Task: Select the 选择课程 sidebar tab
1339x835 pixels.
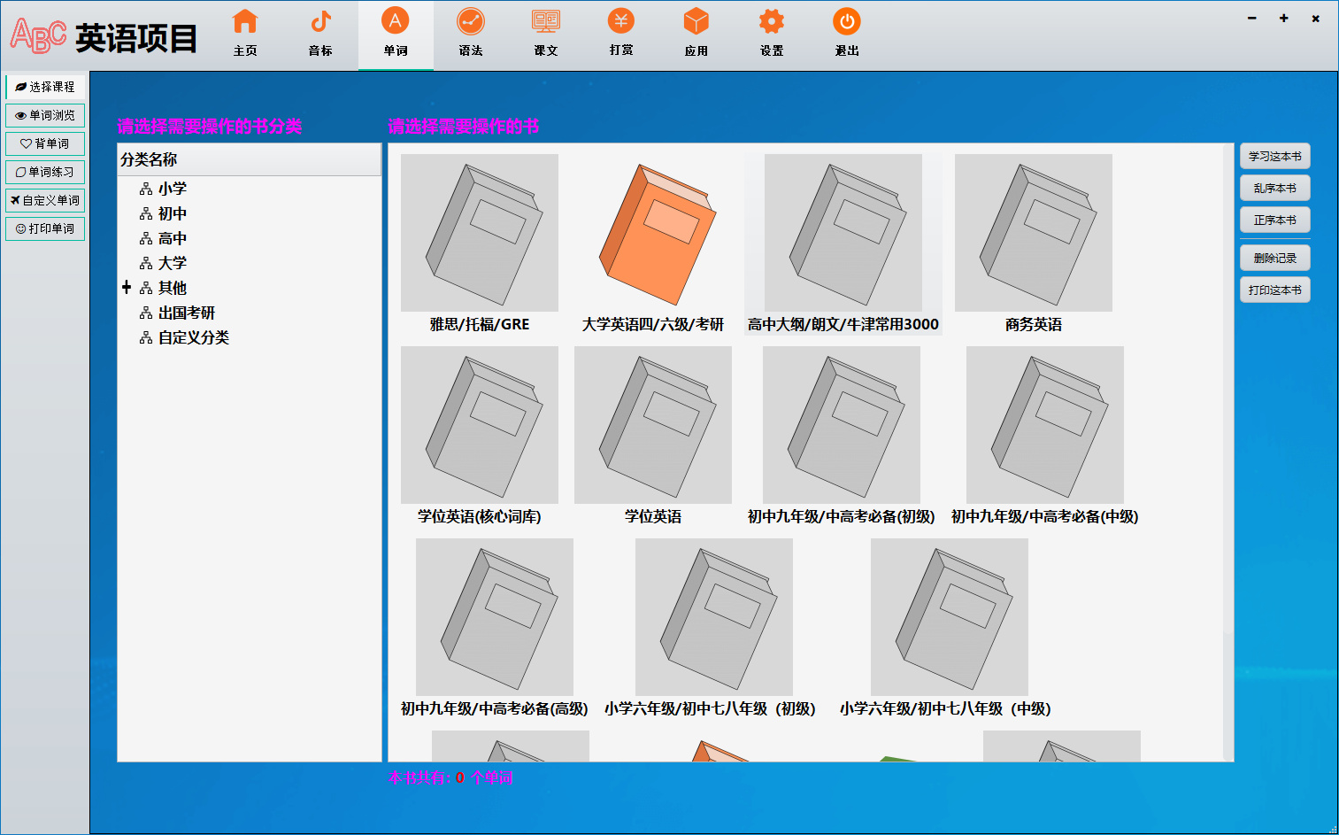Action: 45,87
